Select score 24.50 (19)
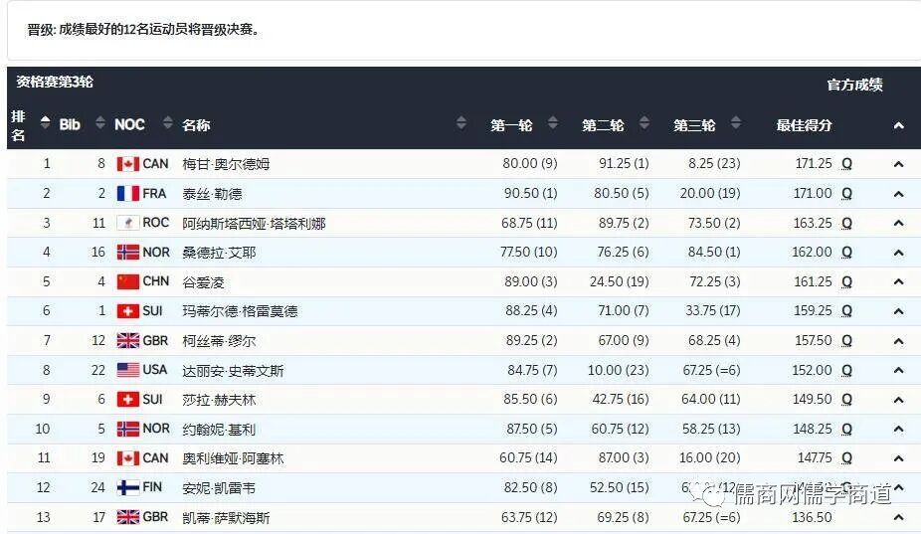This screenshot has width=921, height=534. tap(620, 282)
